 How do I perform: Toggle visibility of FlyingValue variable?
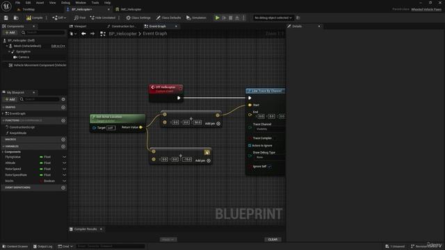tap(65, 157)
